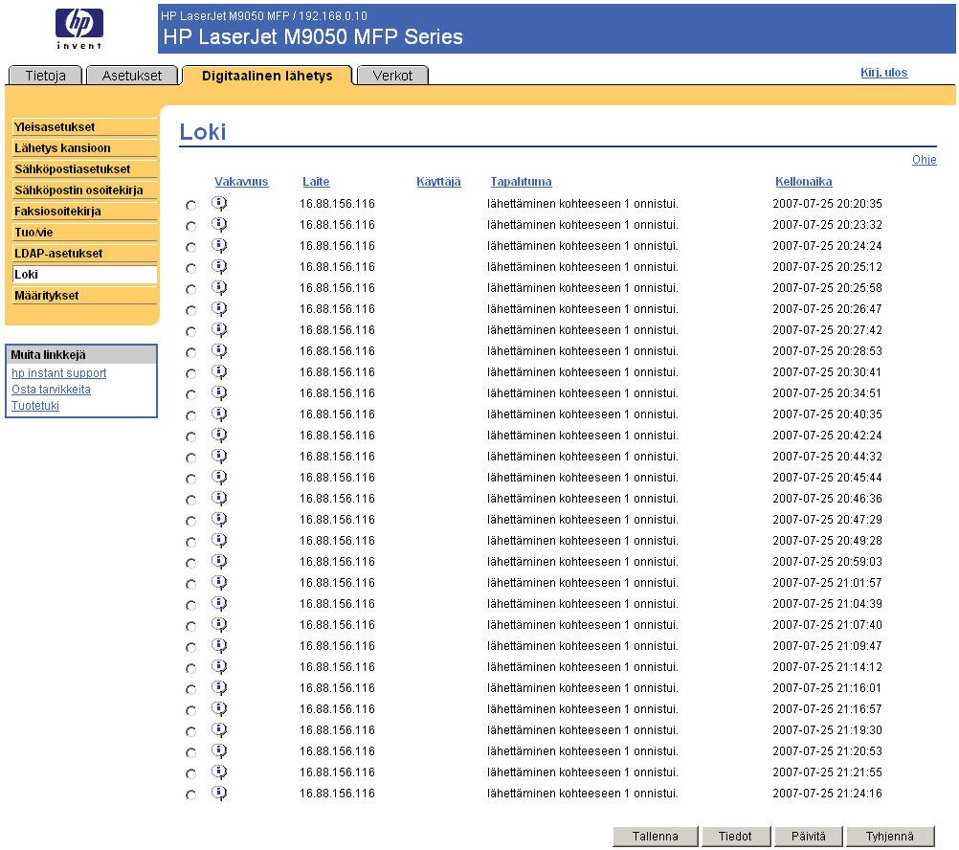The image size is (959, 850).
Task: Sort log by Vakavuus column
Action: tap(241, 182)
